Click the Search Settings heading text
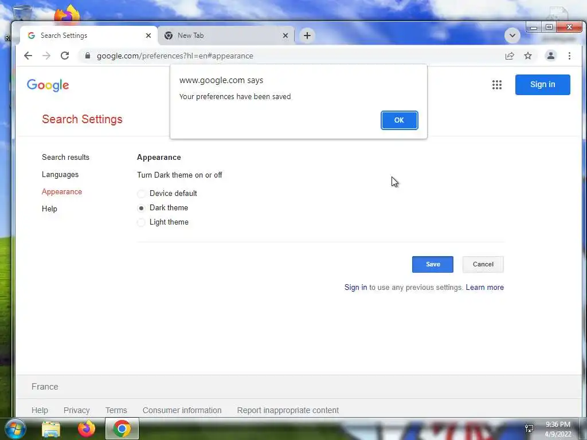Image resolution: width=587 pixels, height=440 pixels. click(x=82, y=119)
